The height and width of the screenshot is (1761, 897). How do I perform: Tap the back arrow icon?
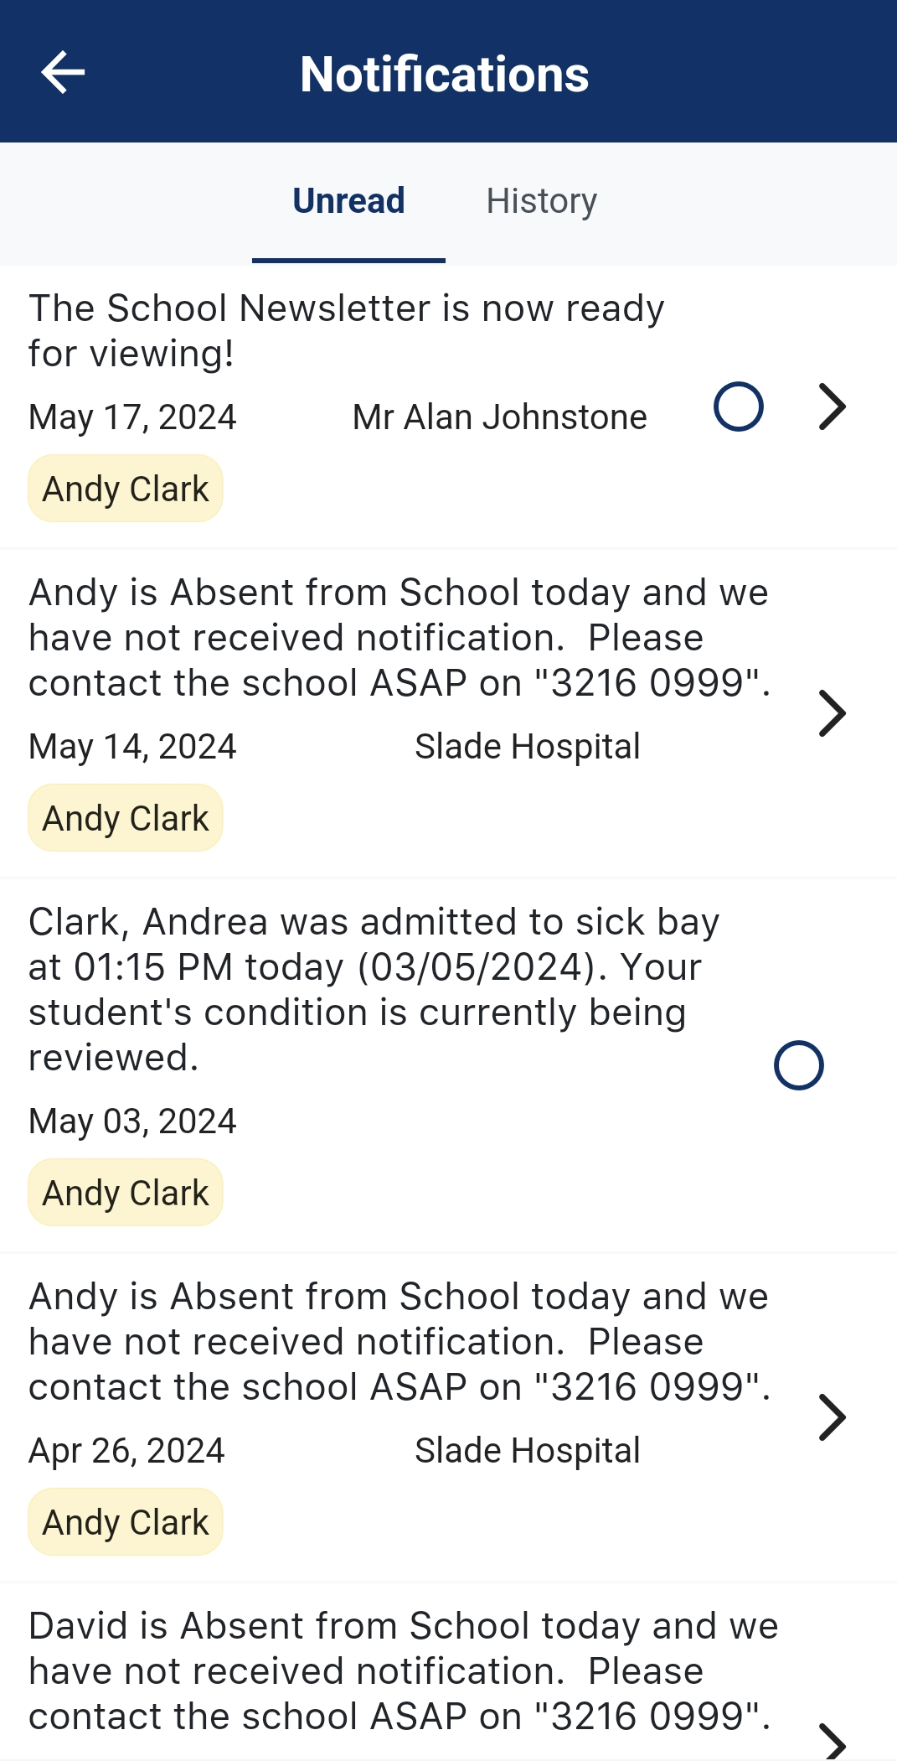63,72
